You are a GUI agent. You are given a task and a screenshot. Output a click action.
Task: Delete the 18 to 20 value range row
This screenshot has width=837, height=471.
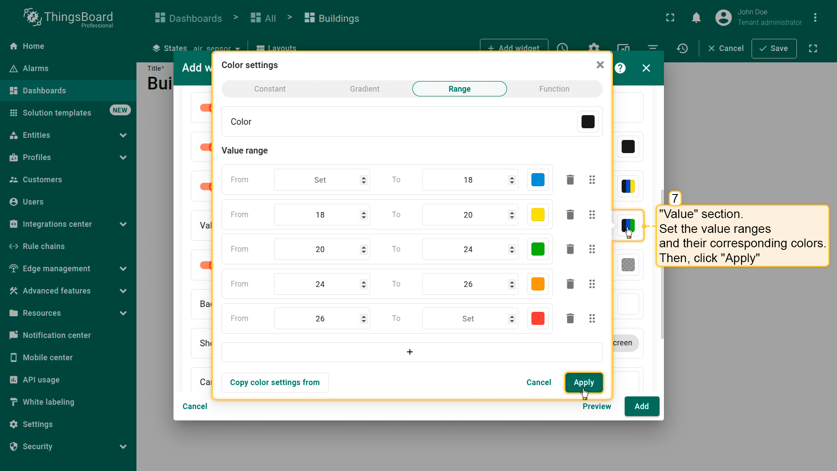click(570, 215)
